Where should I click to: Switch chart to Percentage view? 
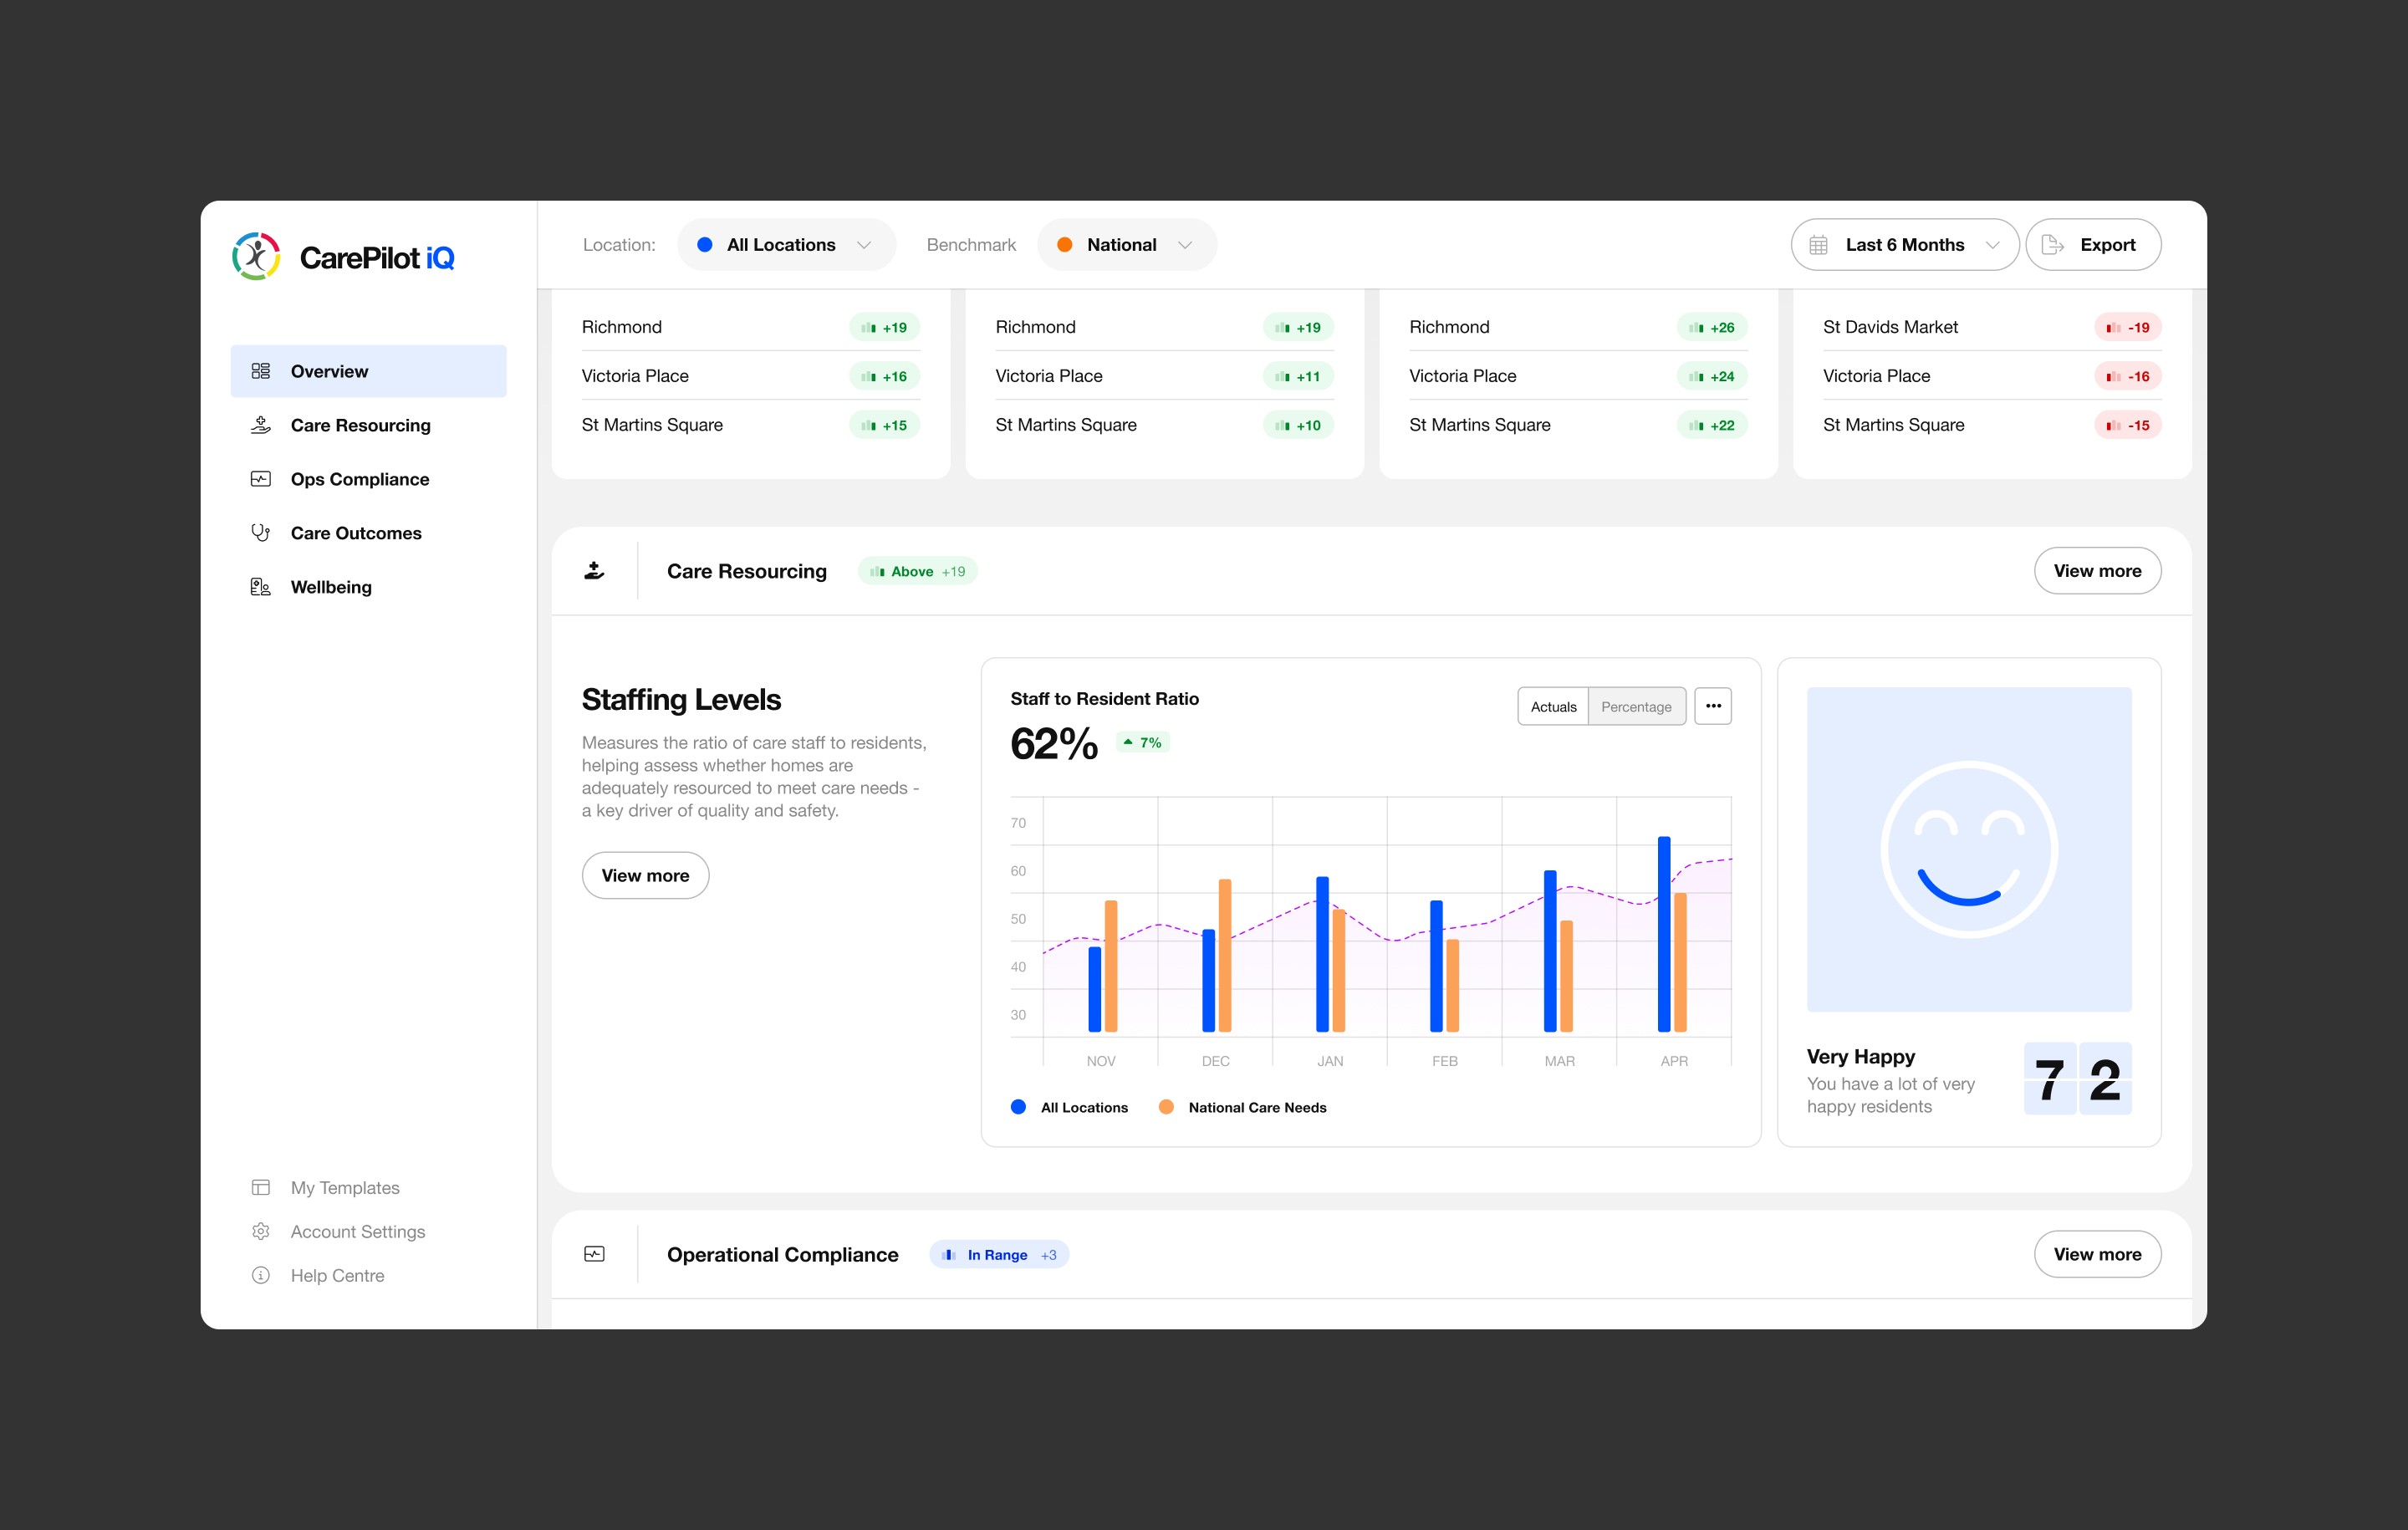click(1635, 706)
